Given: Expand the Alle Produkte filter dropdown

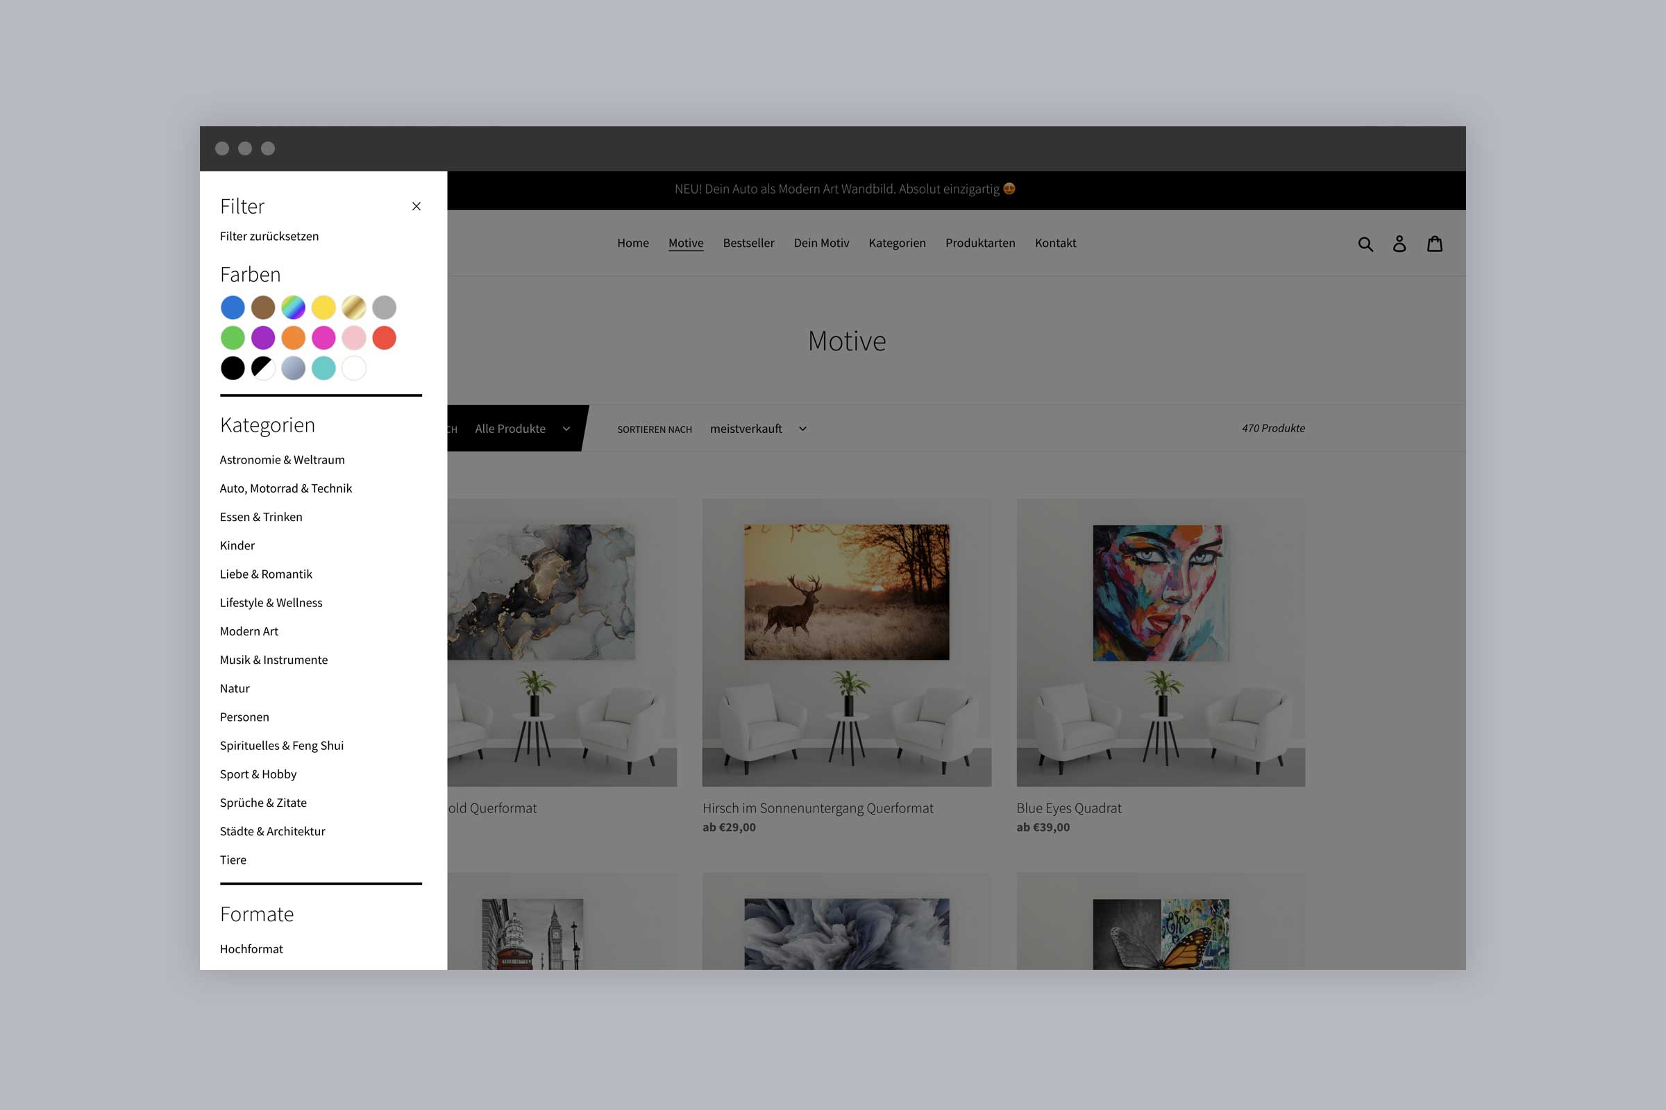Looking at the screenshot, I should (x=521, y=428).
